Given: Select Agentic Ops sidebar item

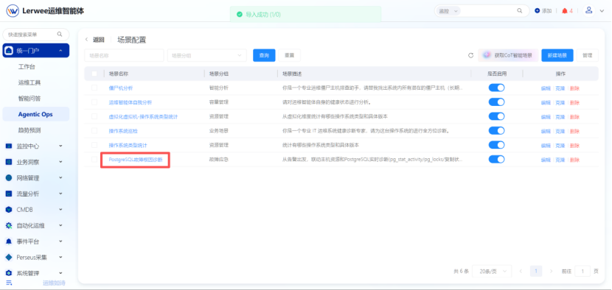Looking at the screenshot, I should click(x=36, y=114).
